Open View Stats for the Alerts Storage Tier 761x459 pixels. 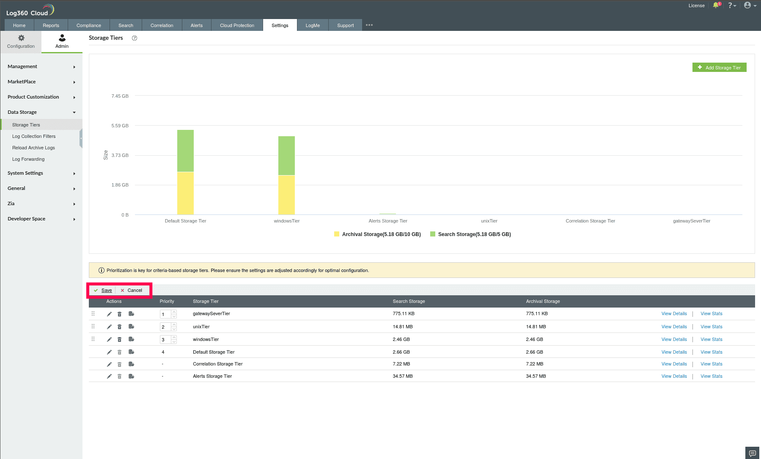(711, 376)
